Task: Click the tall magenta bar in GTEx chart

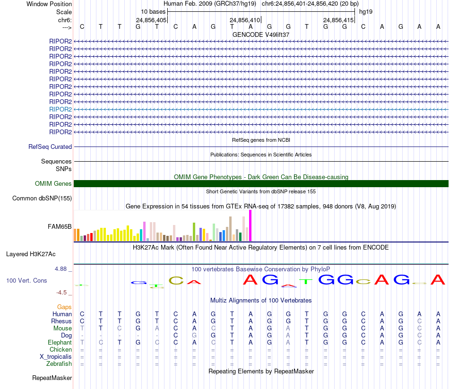Action: tap(250, 225)
